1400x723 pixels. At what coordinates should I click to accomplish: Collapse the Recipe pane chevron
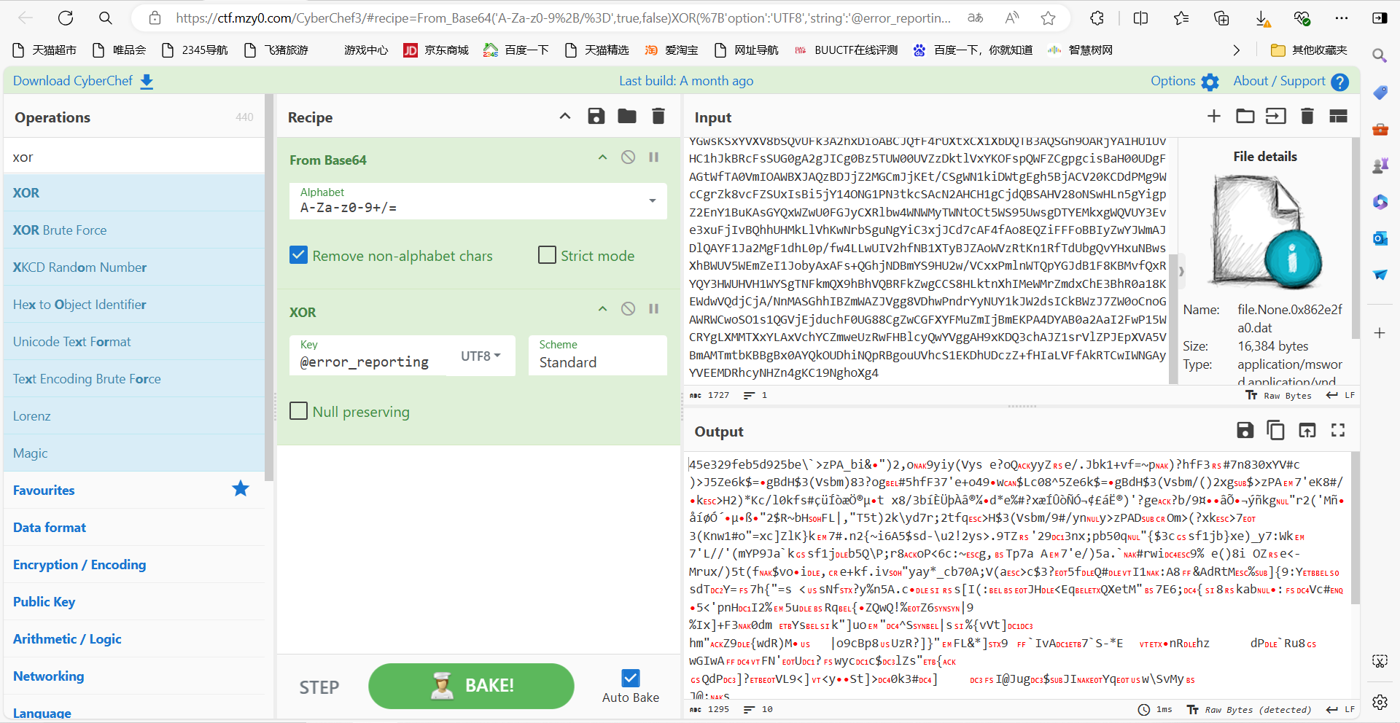coord(565,117)
